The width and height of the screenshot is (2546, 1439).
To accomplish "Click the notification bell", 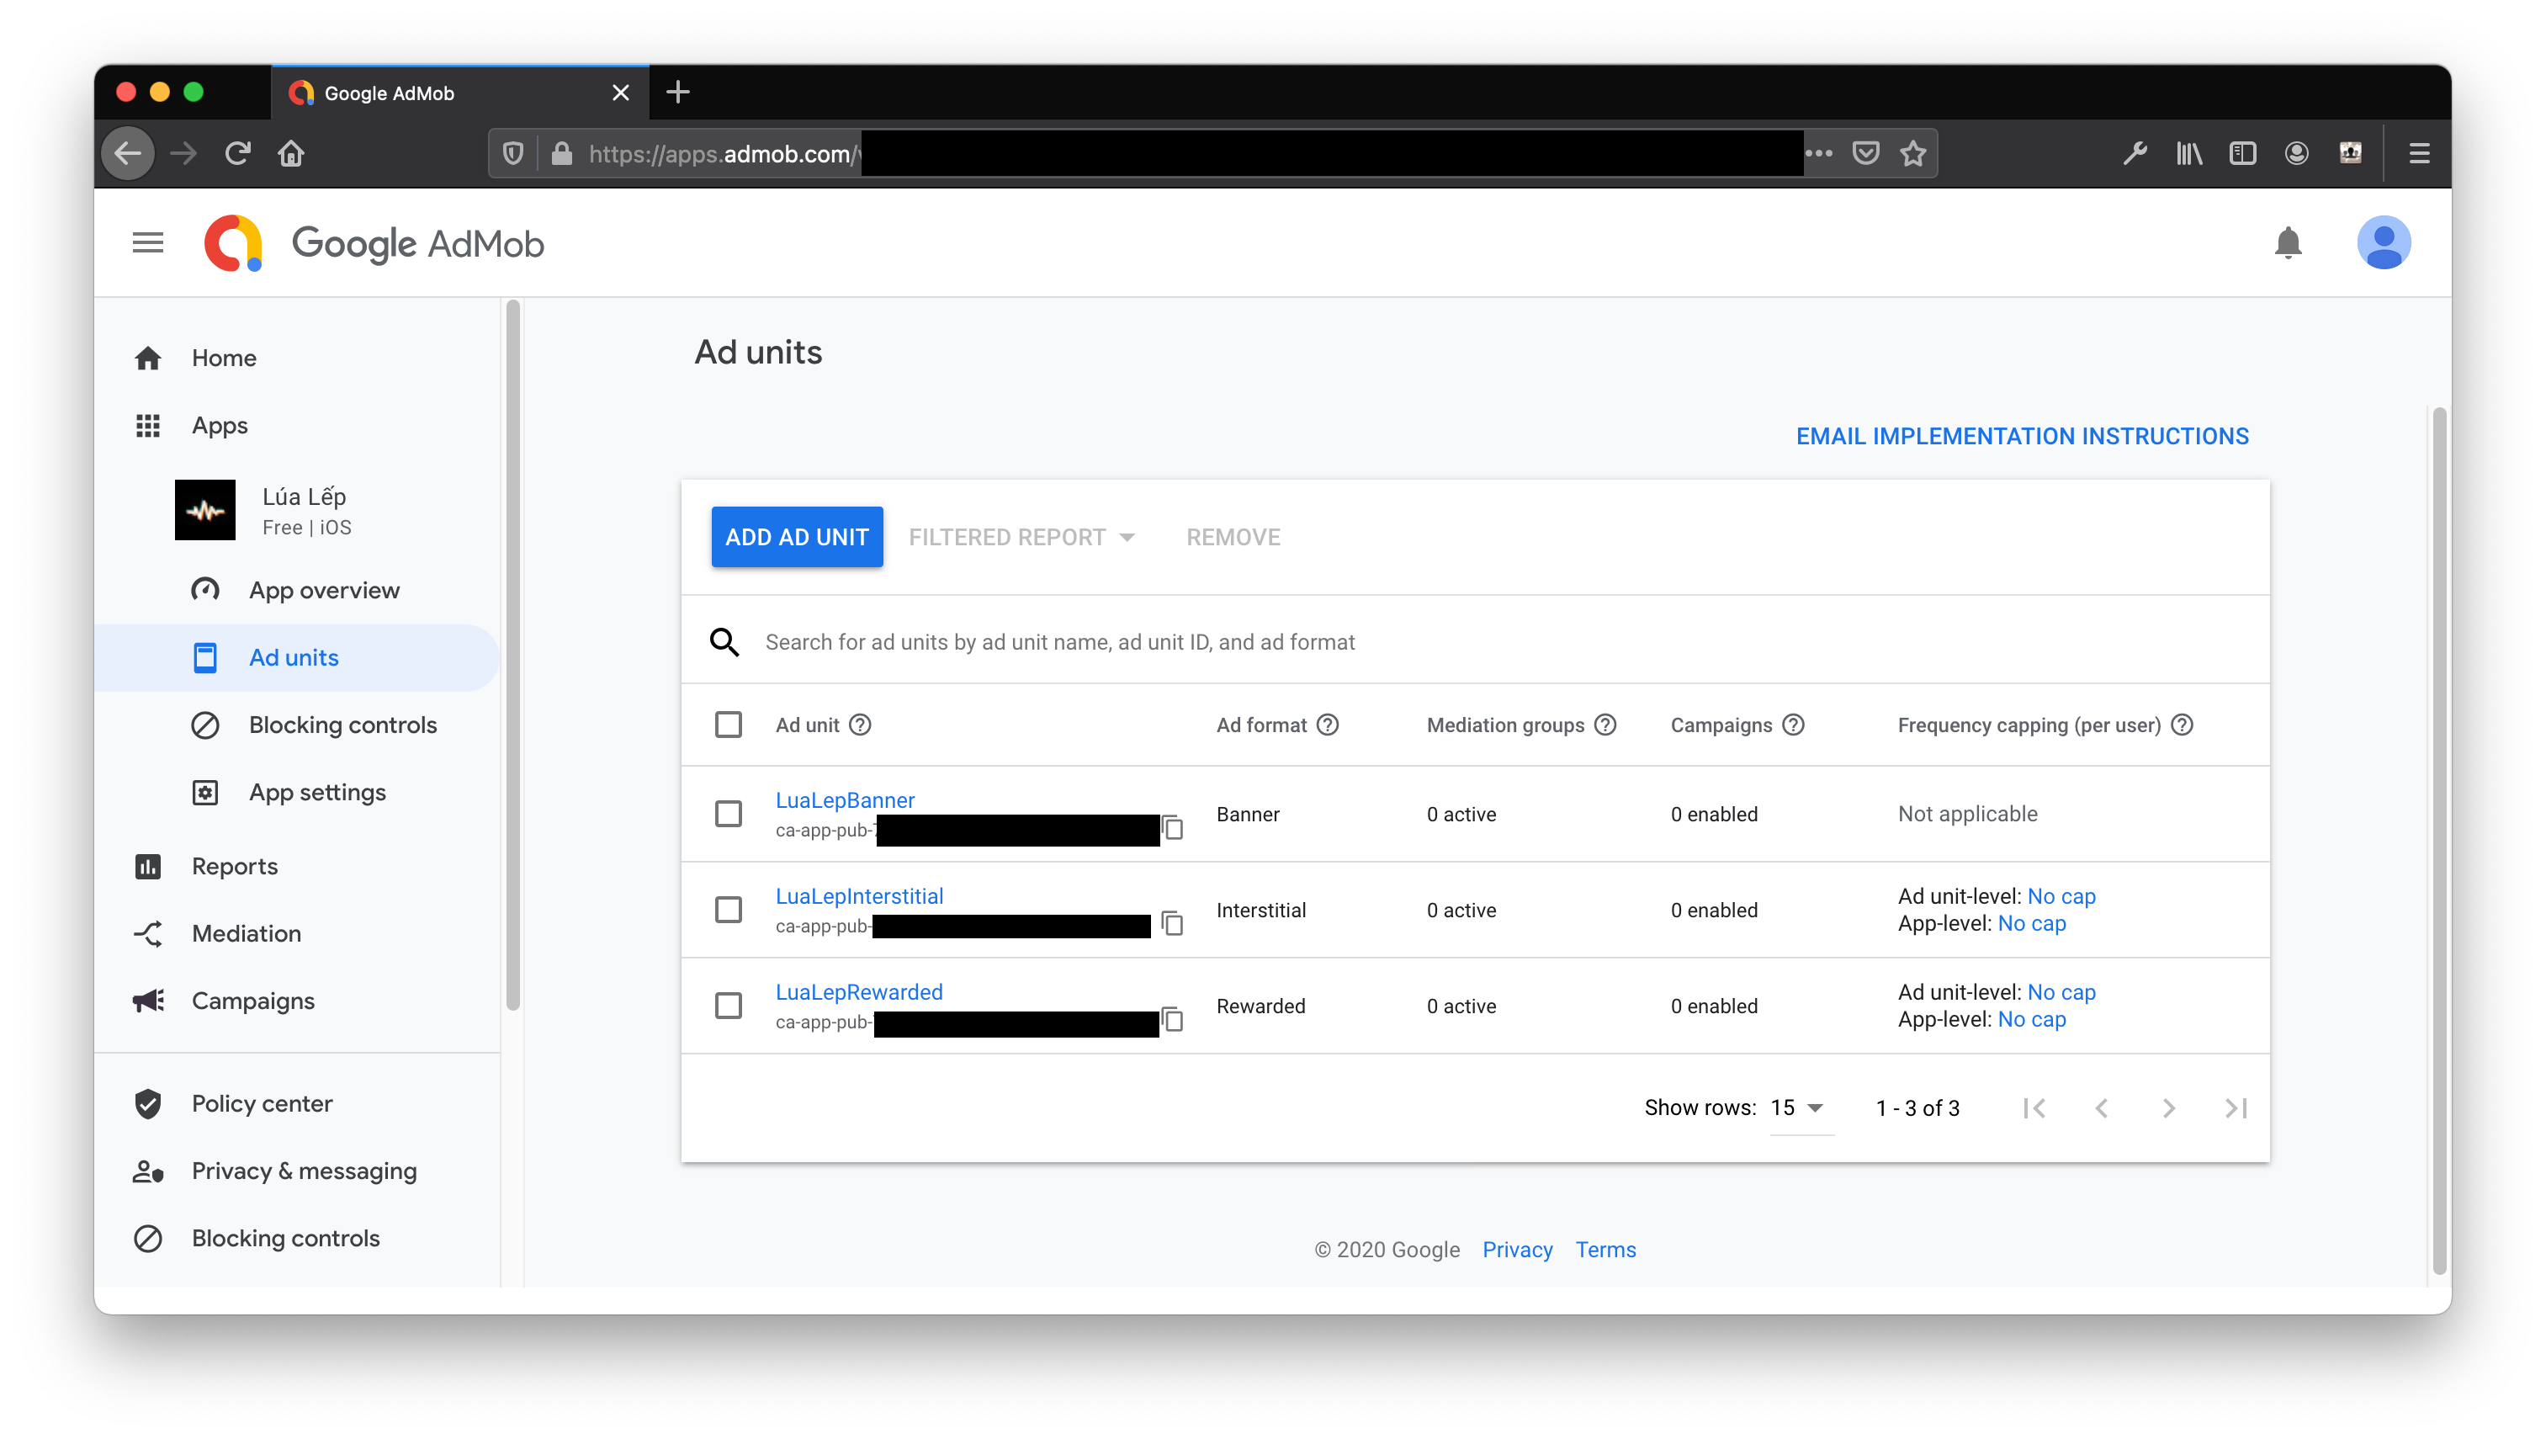I will pos(2288,242).
